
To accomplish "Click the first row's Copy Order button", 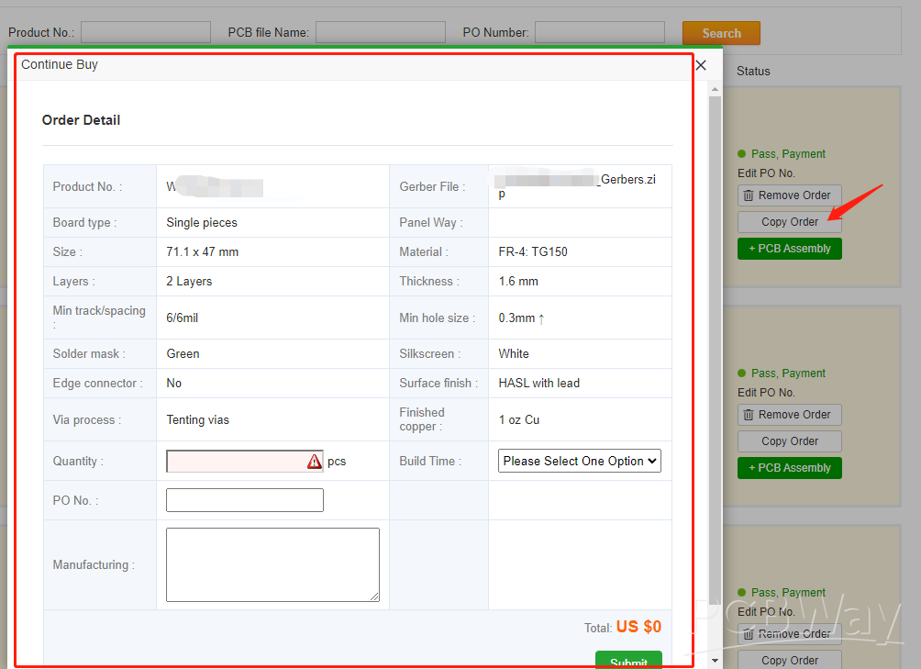I will pos(789,222).
